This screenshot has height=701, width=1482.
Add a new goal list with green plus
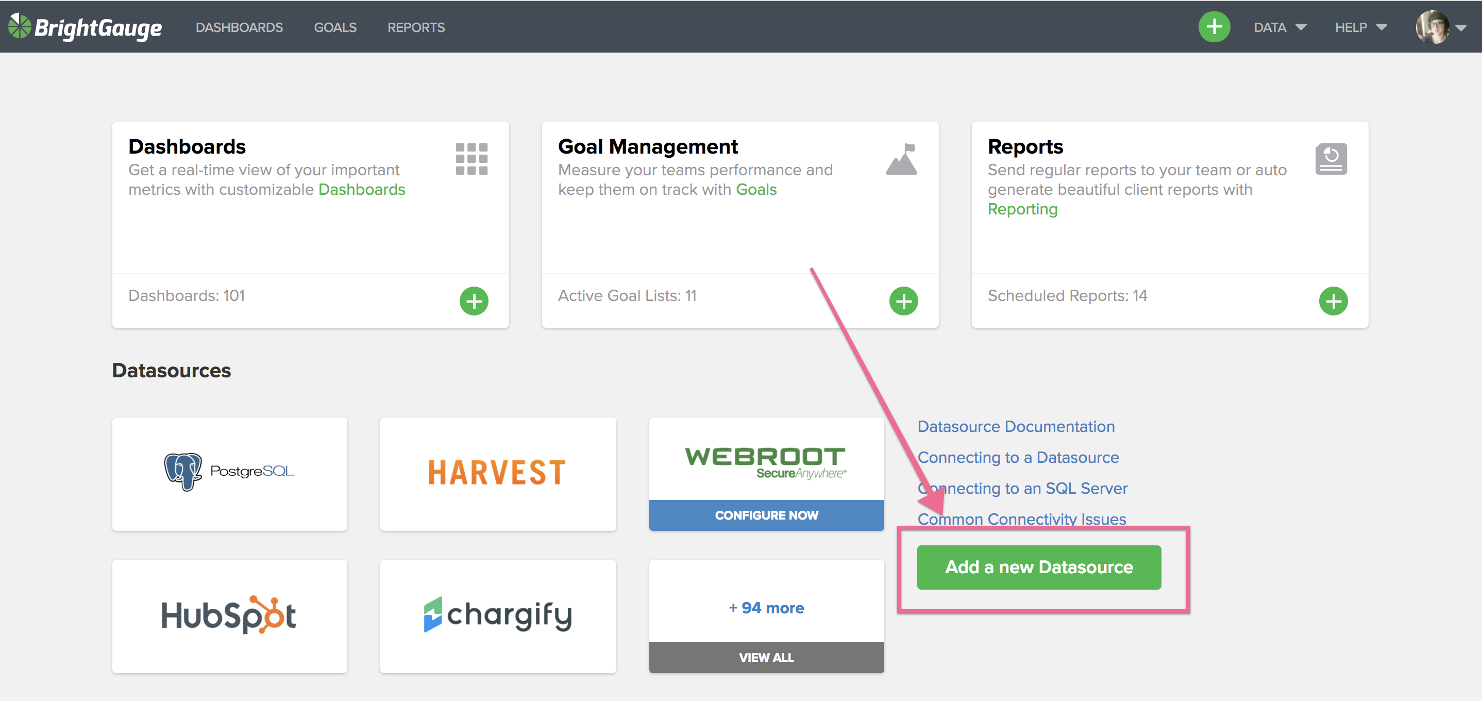click(x=903, y=301)
